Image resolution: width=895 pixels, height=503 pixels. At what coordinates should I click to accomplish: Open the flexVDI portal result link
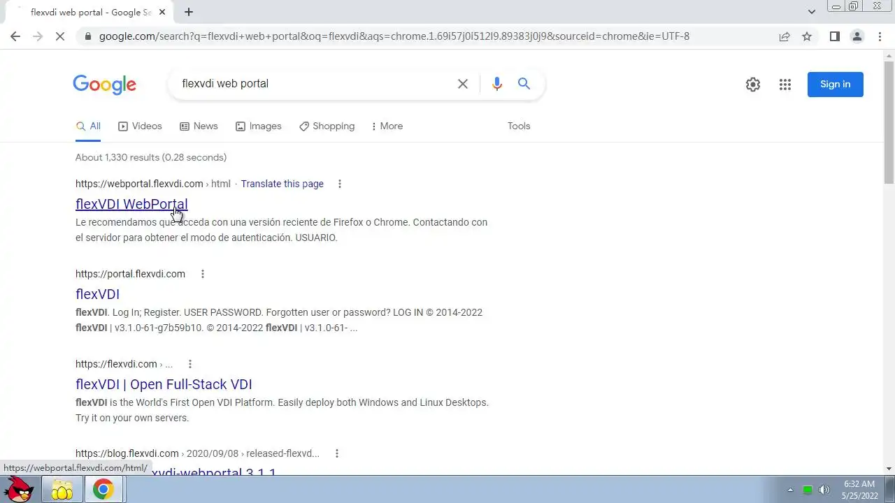pyautogui.click(x=97, y=294)
